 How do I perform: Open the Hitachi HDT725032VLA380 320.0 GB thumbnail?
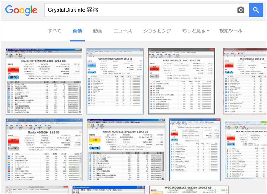(x=44, y=81)
